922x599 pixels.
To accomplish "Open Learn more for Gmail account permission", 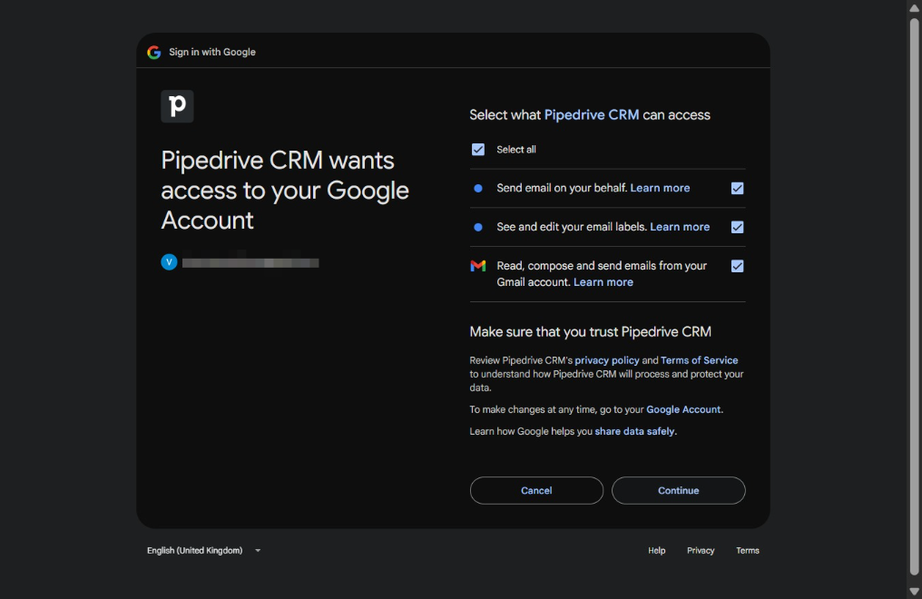I will (x=603, y=282).
